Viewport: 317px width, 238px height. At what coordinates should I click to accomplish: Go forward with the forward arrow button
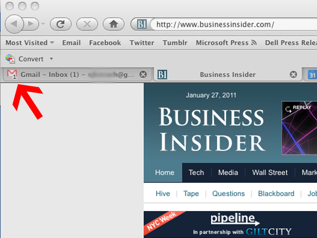coord(31,24)
